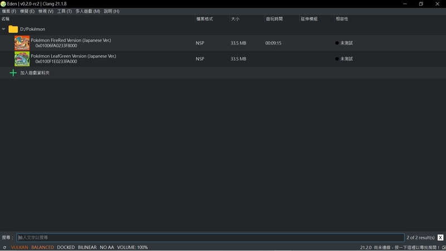Open the 檔案 (F) menu
Screen dimensions: 446x251
point(9,11)
